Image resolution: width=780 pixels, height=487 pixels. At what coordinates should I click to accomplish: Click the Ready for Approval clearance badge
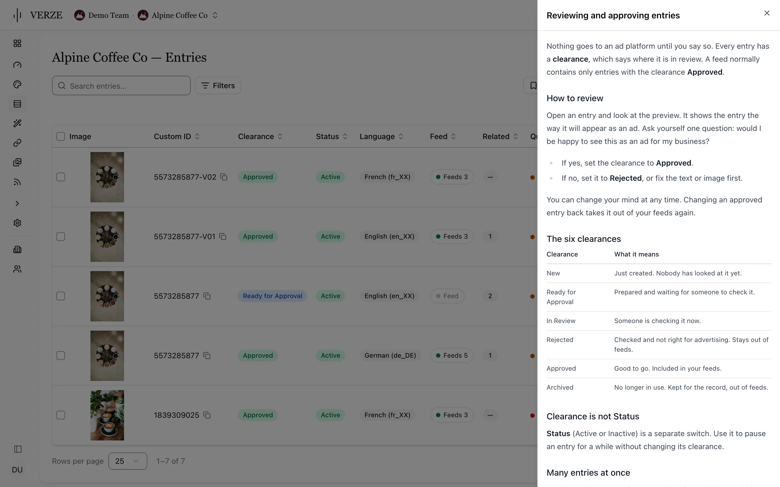272,296
